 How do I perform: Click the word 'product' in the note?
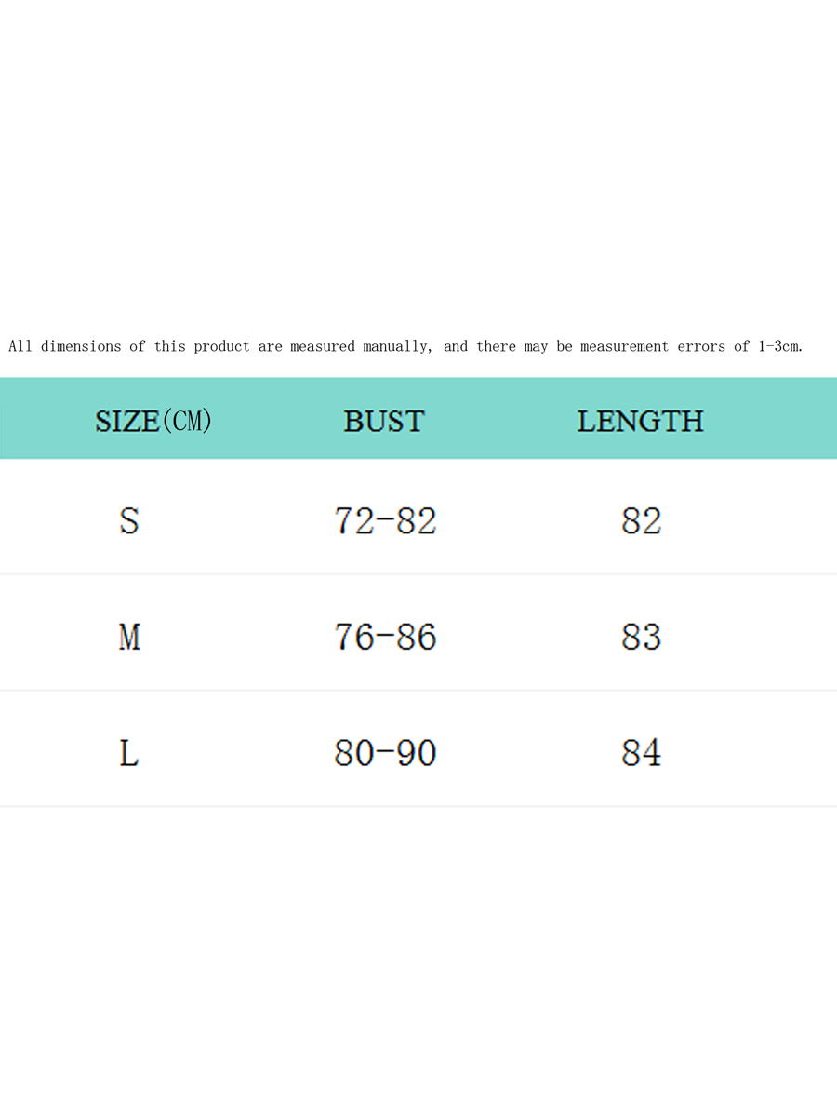click(x=221, y=346)
